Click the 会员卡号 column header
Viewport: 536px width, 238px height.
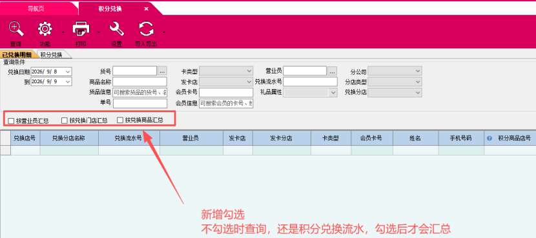click(372, 138)
